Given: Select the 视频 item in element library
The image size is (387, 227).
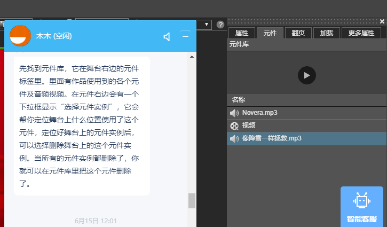Looking at the screenshot, I should coord(306,126).
